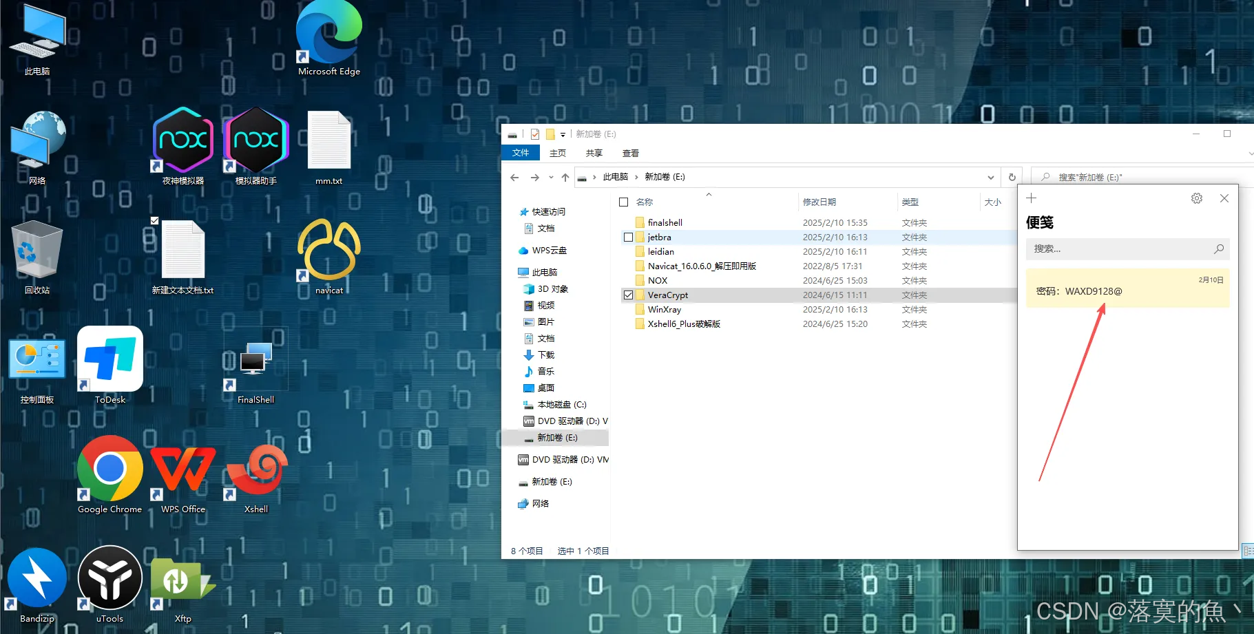Uncheck the VeraCrypt folder checkbox

628,295
